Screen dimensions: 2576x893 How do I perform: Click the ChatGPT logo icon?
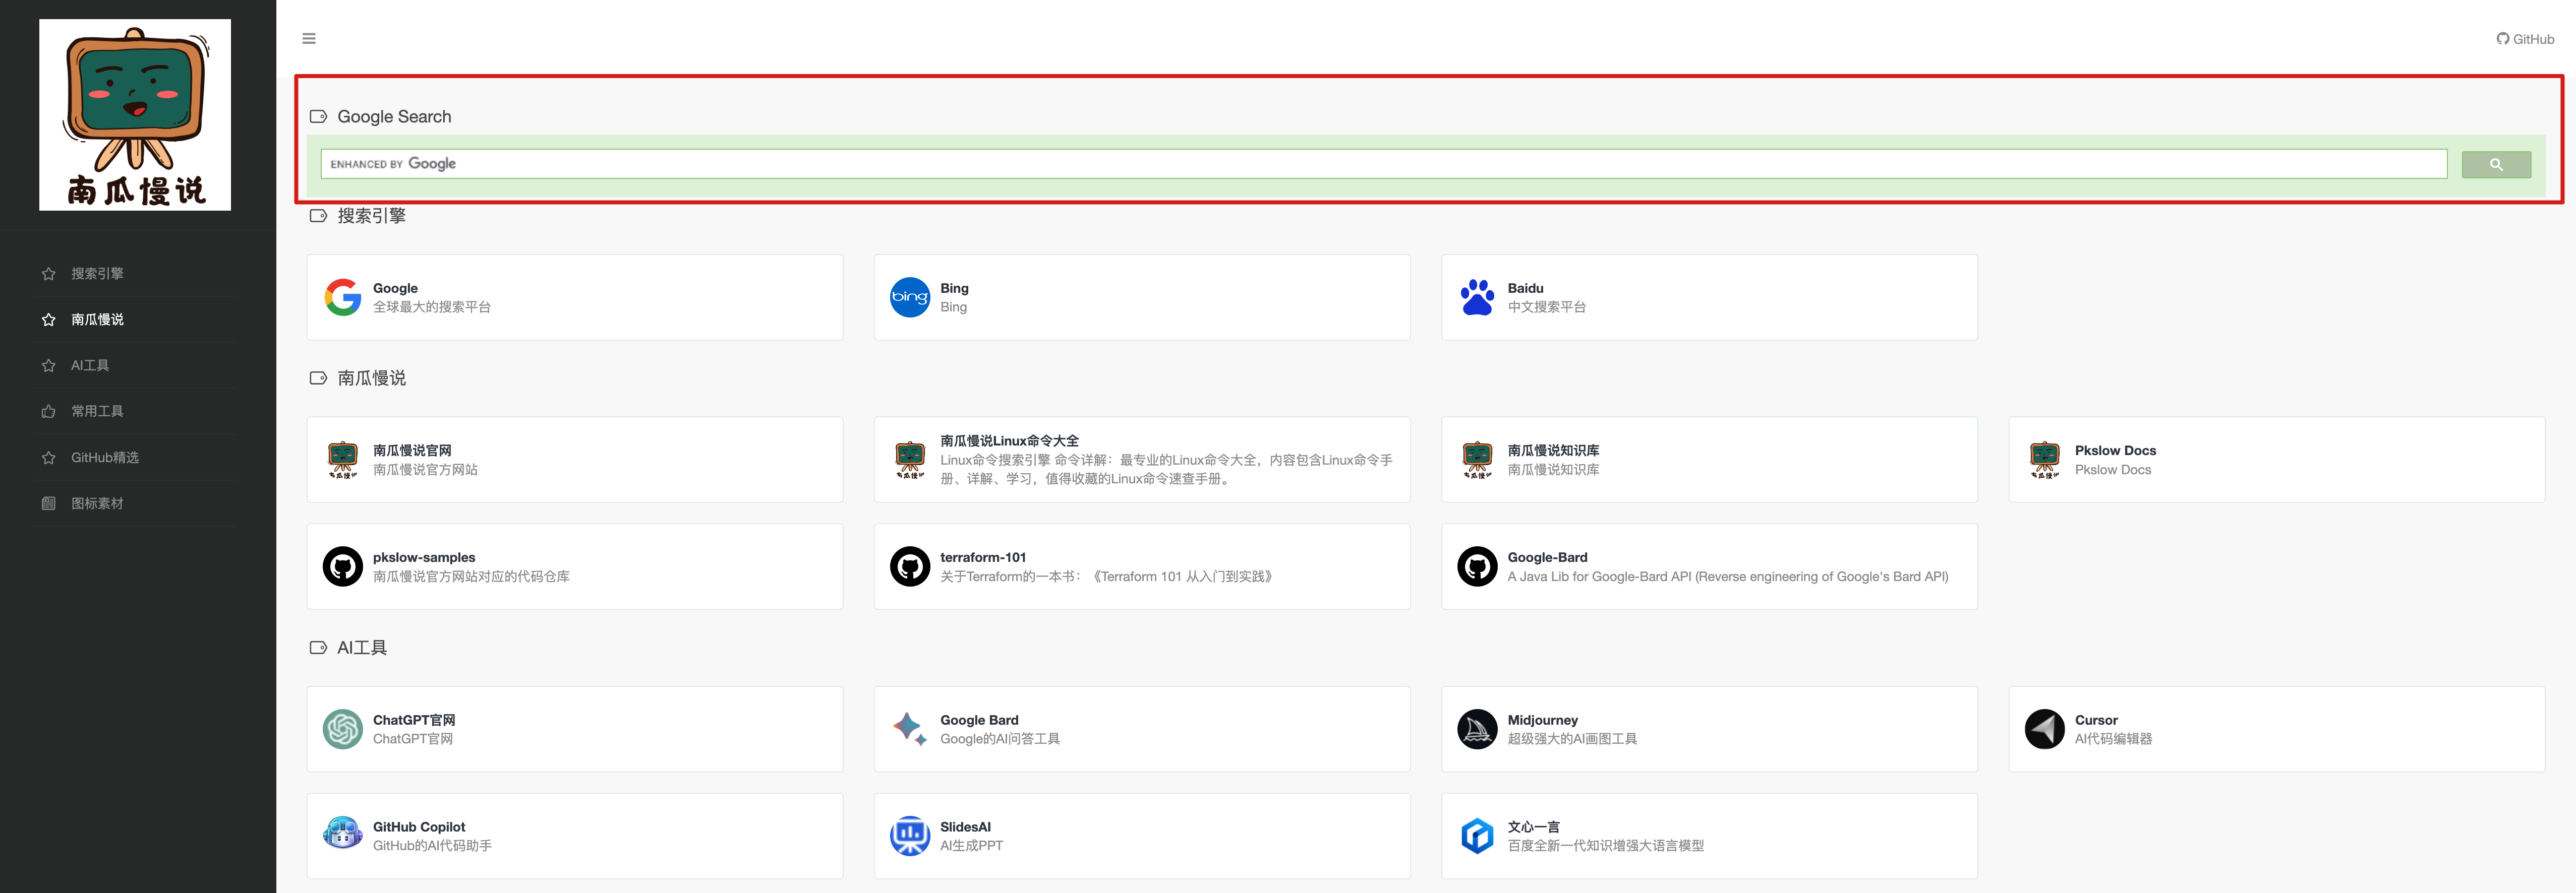point(342,729)
